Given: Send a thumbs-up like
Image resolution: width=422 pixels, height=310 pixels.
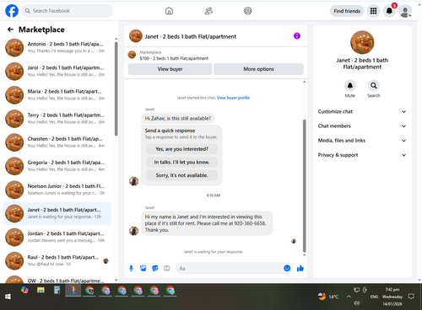Looking at the screenshot, I should [x=300, y=268].
